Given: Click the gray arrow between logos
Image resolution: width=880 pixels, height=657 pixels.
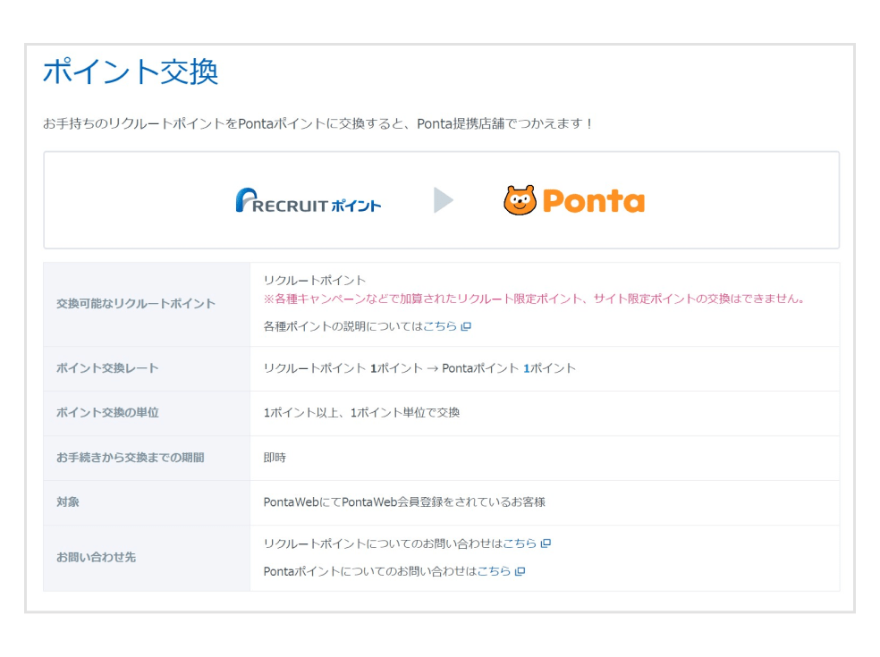Looking at the screenshot, I should click(x=443, y=200).
